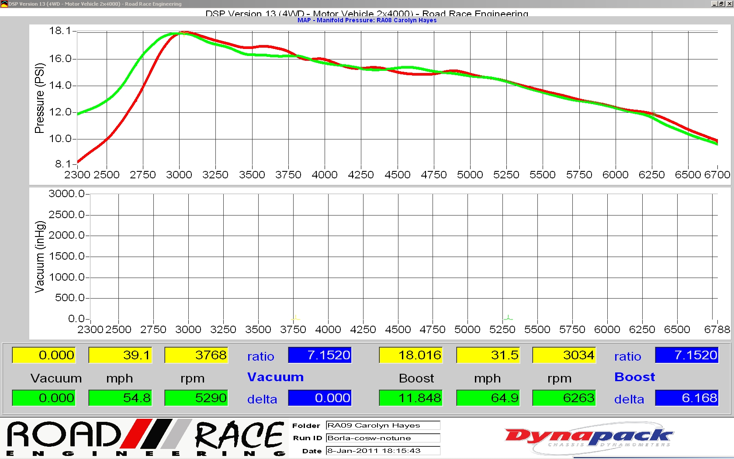This screenshot has height=459, width=734.
Task: Click the Date field showing 8-Jan-2011
Action: tap(383, 451)
